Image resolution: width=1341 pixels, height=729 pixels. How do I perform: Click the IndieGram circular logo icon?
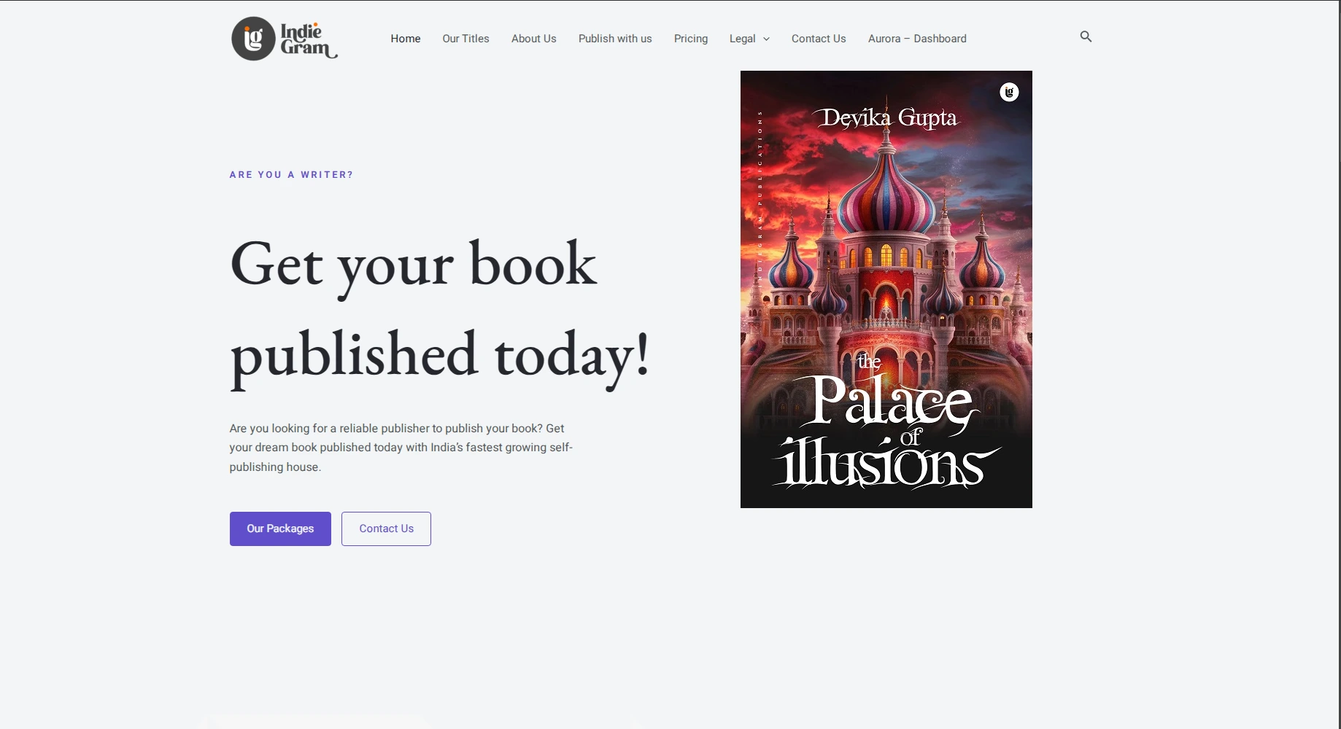coord(253,39)
